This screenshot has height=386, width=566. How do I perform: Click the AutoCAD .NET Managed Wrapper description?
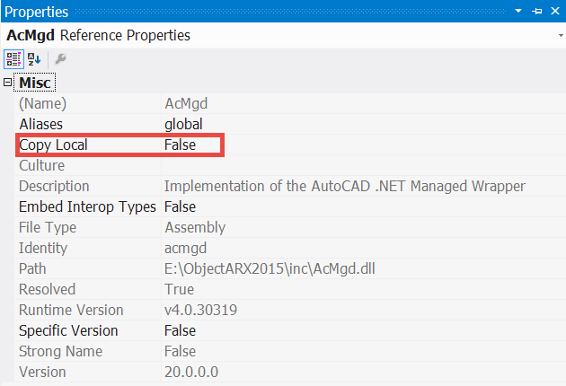345,186
